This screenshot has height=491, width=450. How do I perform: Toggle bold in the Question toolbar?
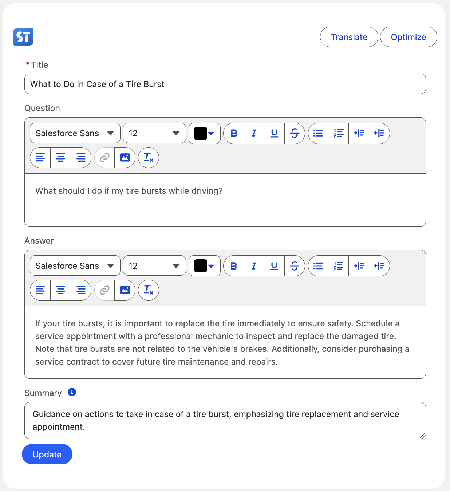[234, 133]
